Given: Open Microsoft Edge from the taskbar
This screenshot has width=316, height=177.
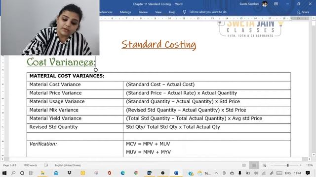Looking at the screenshot, I should (x=123, y=173).
